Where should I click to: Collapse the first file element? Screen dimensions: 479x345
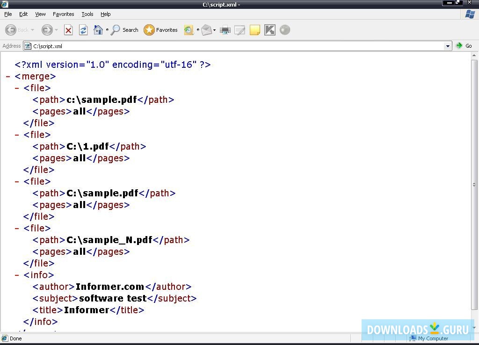pos(16,88)
